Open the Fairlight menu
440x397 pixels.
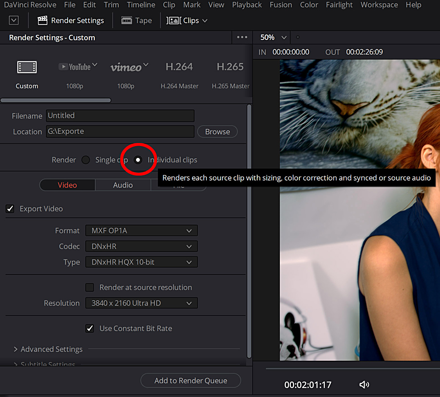coord(339,5)
